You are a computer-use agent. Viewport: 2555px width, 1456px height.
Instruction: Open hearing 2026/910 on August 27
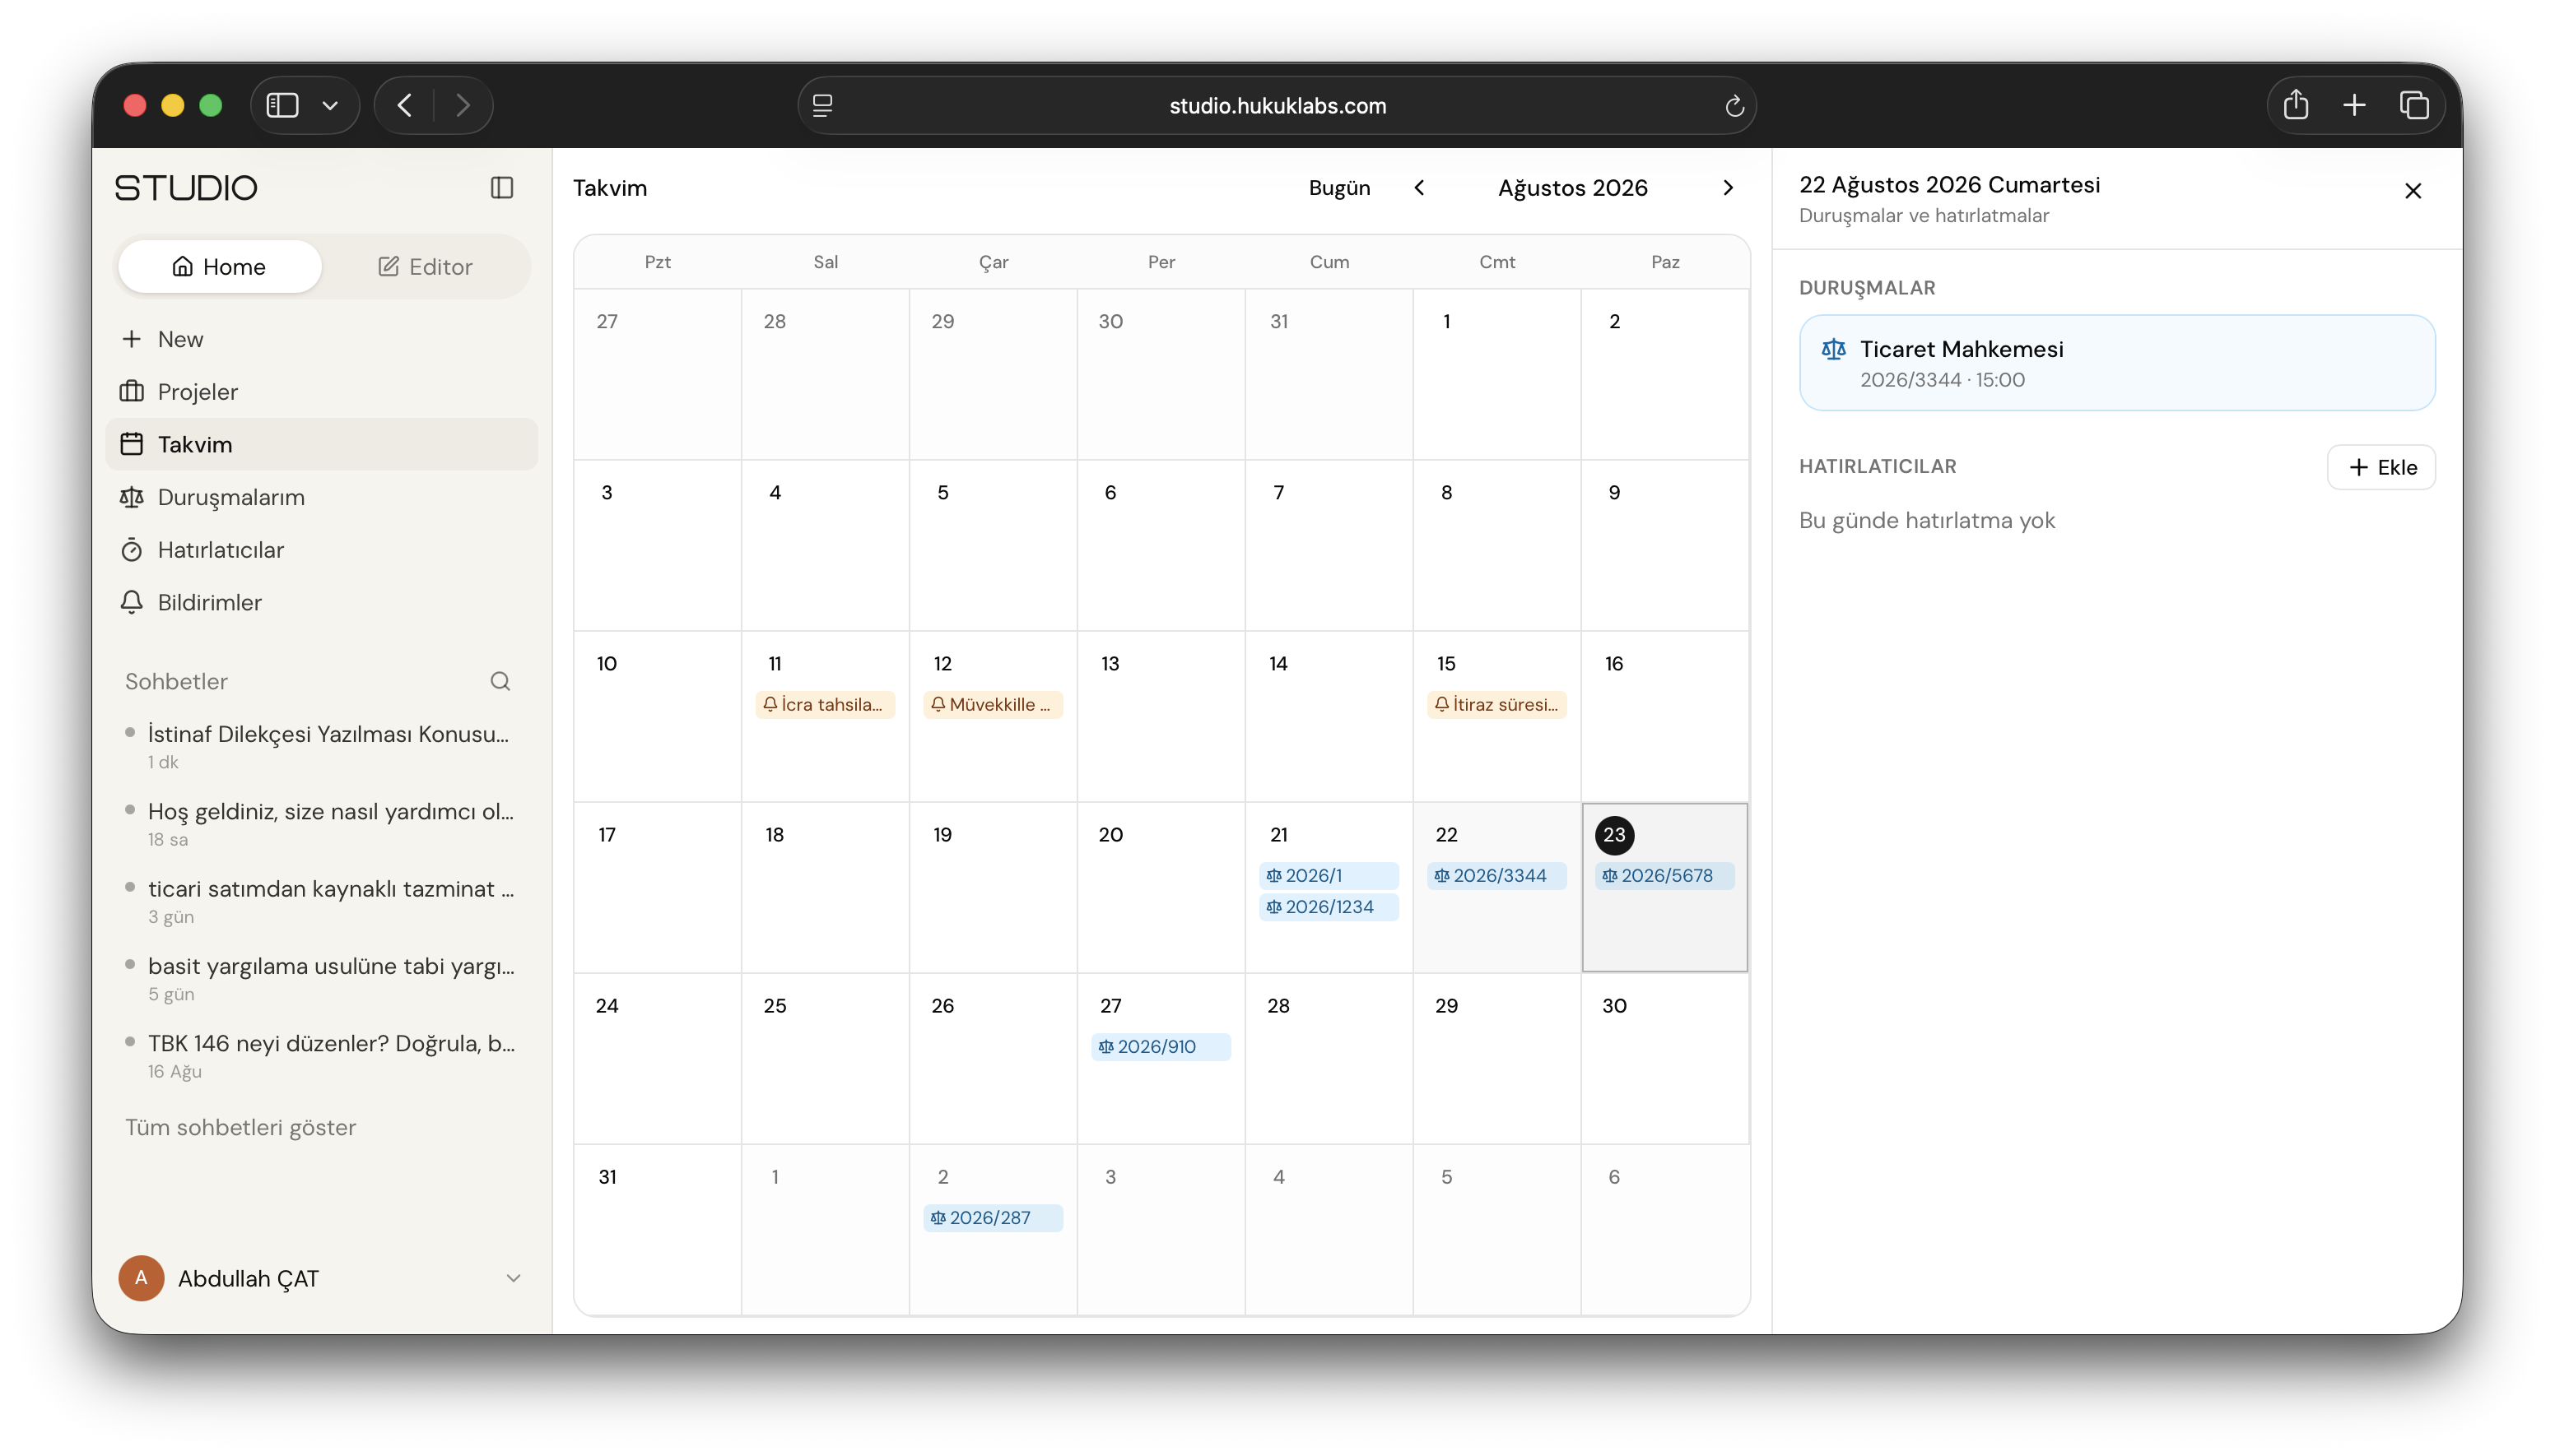1160,1046
